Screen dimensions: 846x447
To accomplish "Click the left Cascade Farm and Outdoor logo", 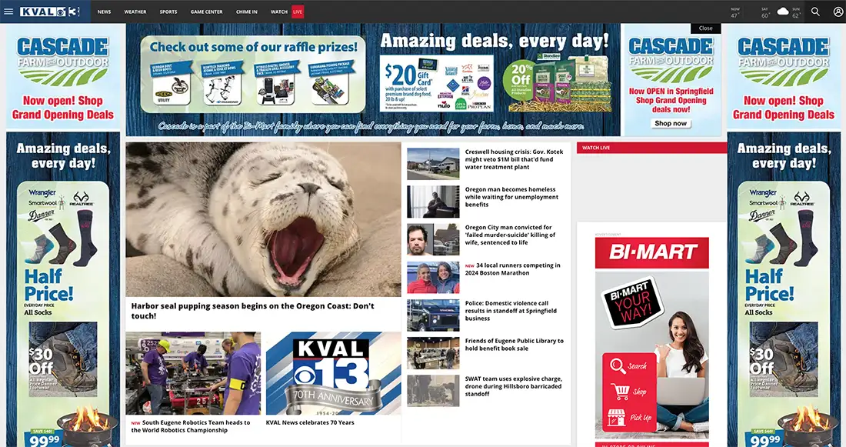I will tap(62, 62).
